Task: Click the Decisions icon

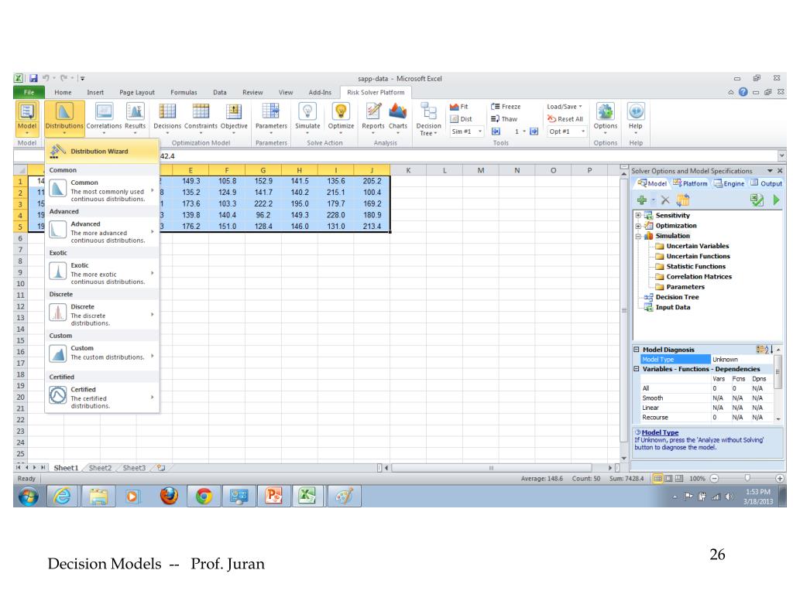Action: 167,111
